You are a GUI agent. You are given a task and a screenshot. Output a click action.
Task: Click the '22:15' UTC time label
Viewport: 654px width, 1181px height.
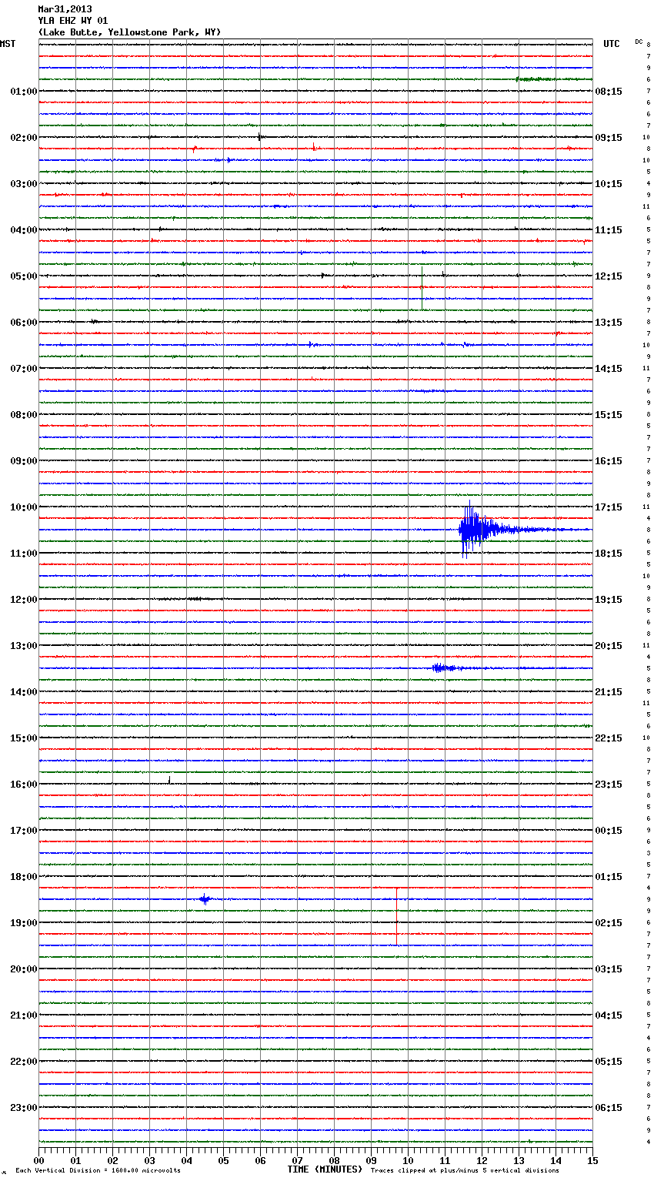click(x=609, y=738)
